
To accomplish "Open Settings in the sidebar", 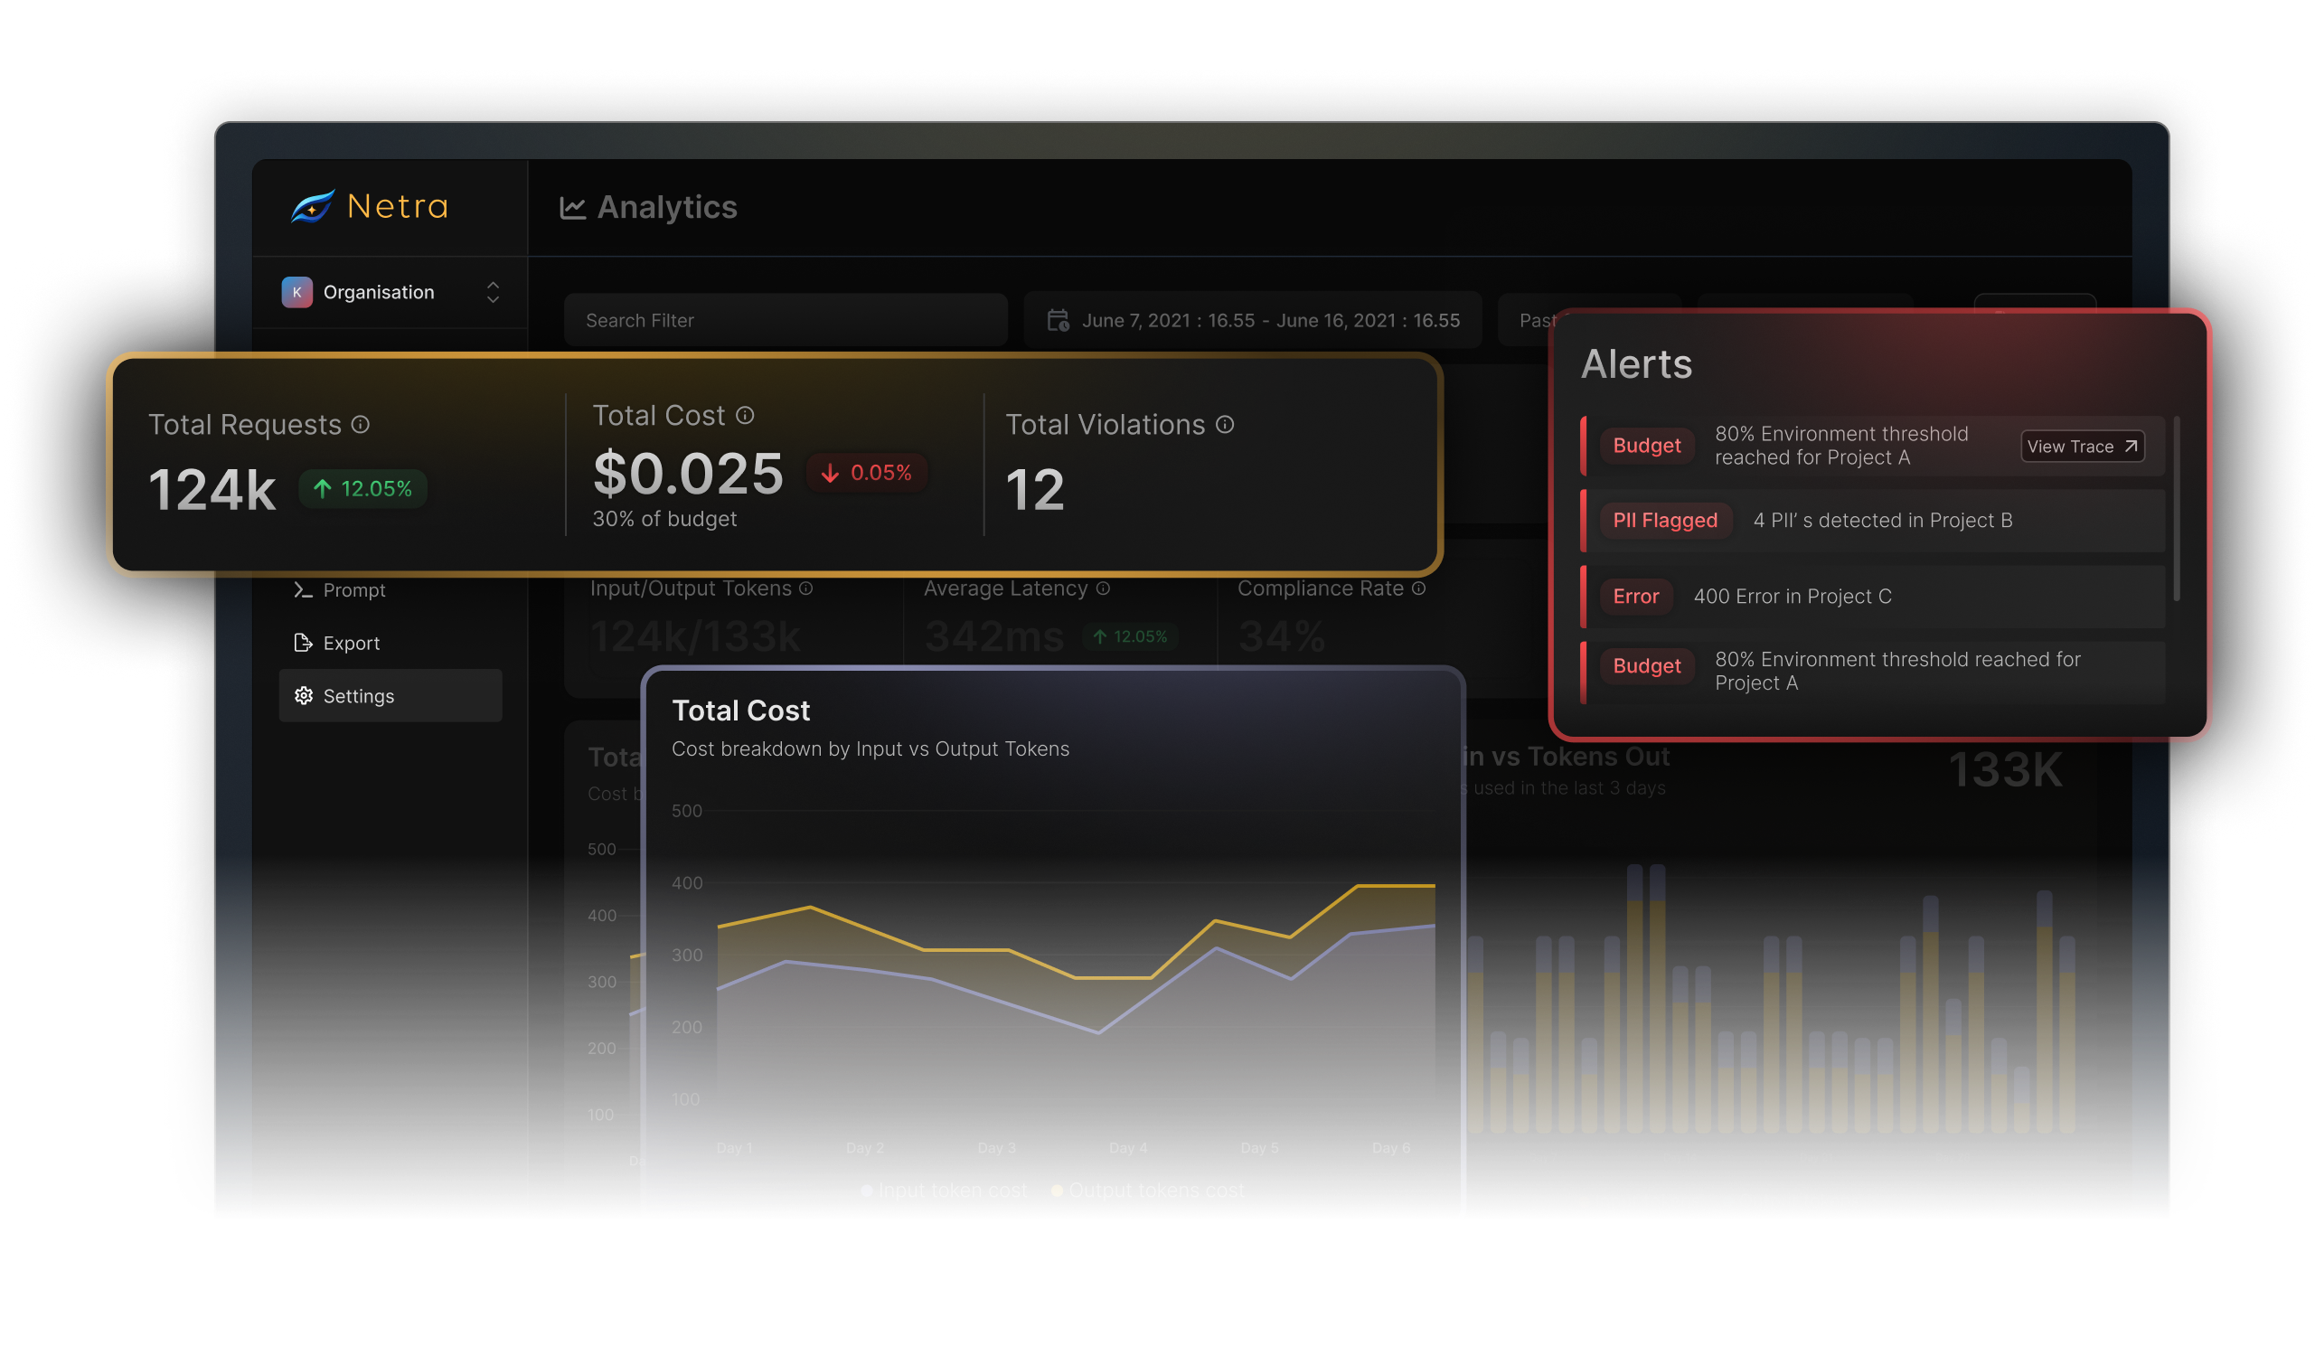I will 390,695.
